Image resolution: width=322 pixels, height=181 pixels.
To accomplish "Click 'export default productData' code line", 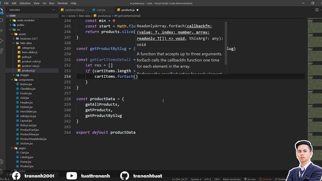I will click(x=106, y=132).
